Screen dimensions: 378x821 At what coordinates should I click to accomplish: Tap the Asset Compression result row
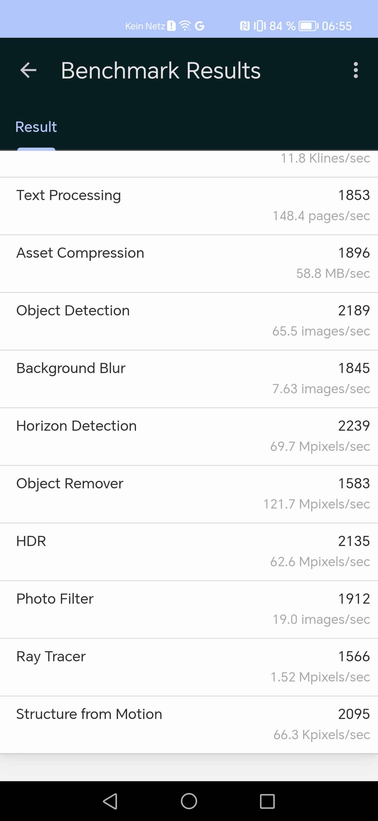tap(189, 263)
